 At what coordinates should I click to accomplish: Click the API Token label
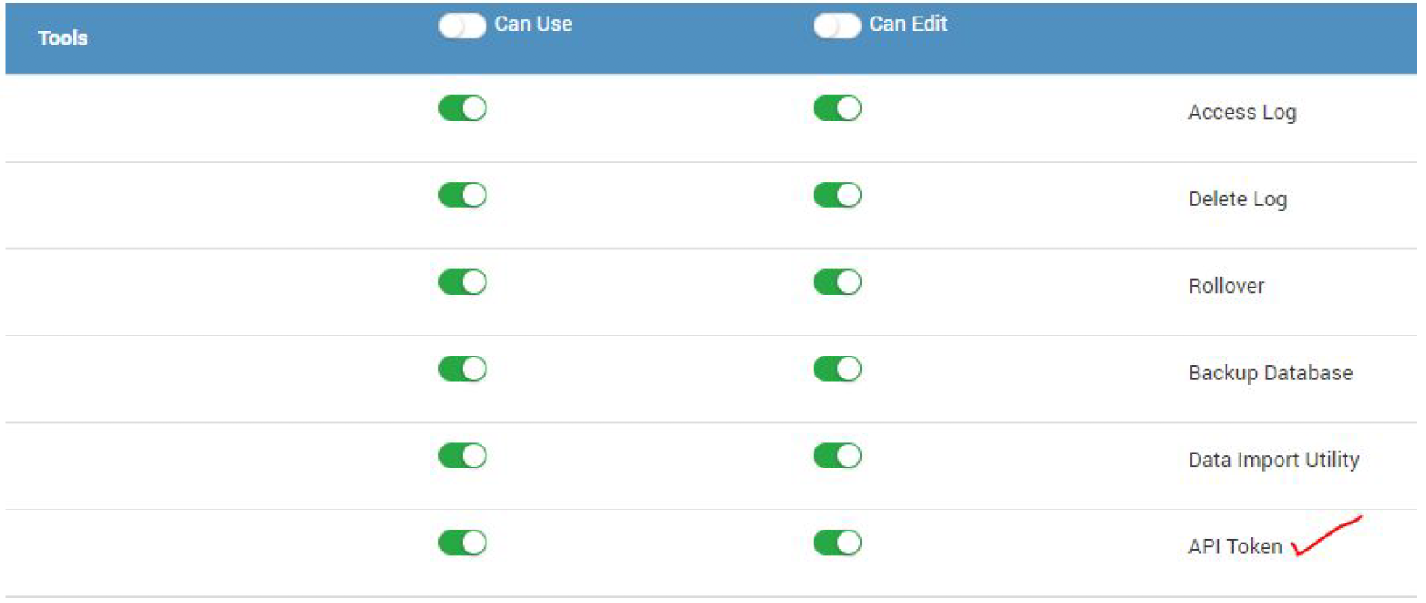click(1234, 547)
